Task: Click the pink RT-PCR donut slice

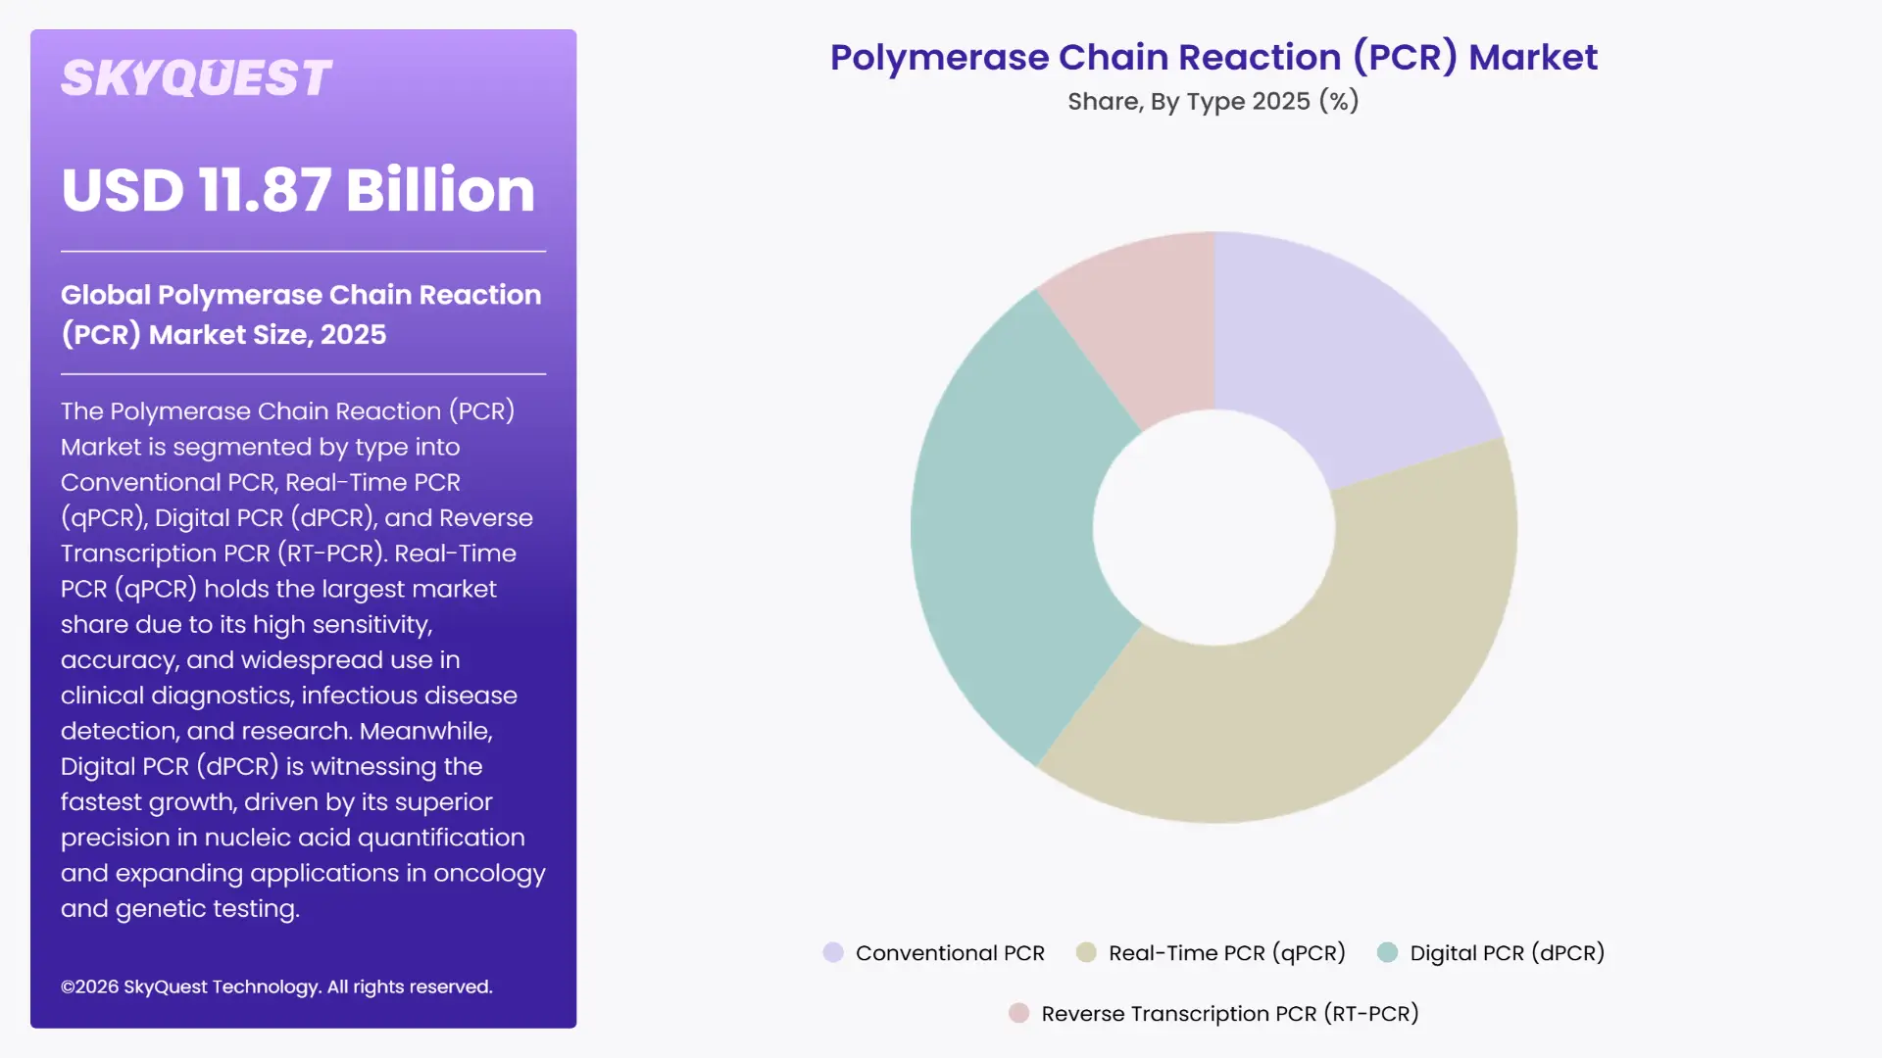Action: 1147,328
